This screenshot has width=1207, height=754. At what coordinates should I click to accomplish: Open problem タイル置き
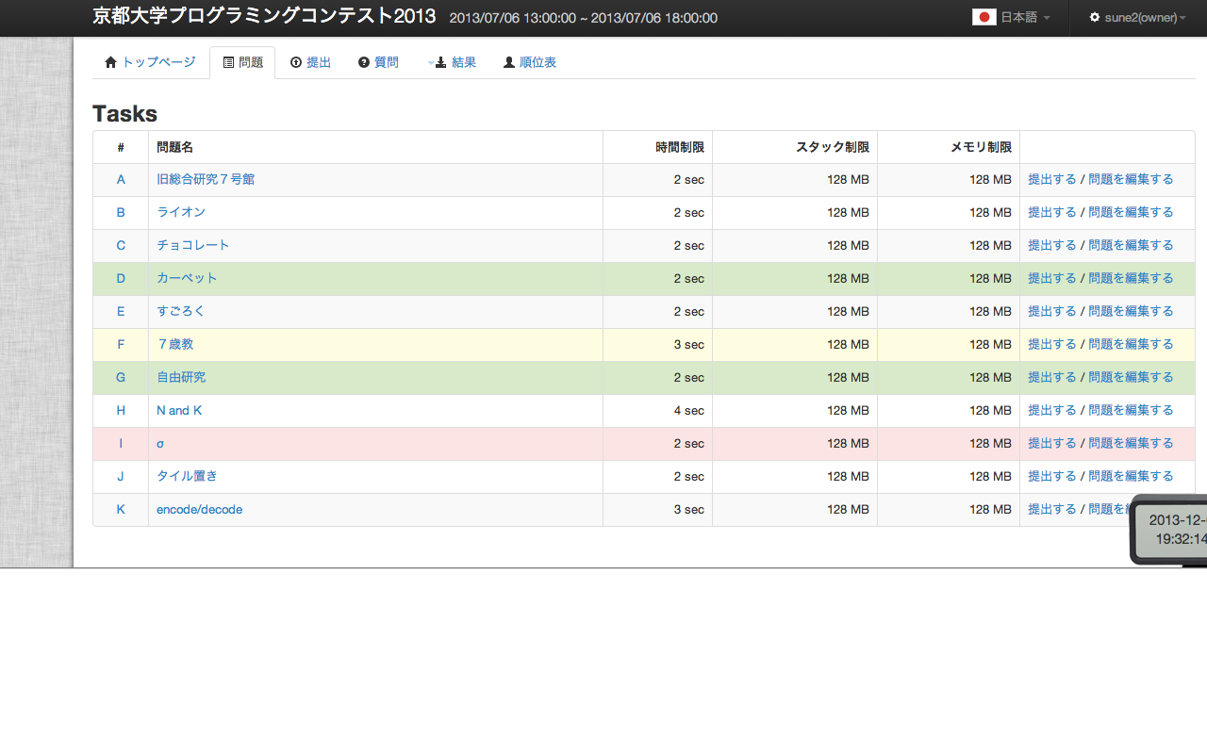(x=187, y=476)
